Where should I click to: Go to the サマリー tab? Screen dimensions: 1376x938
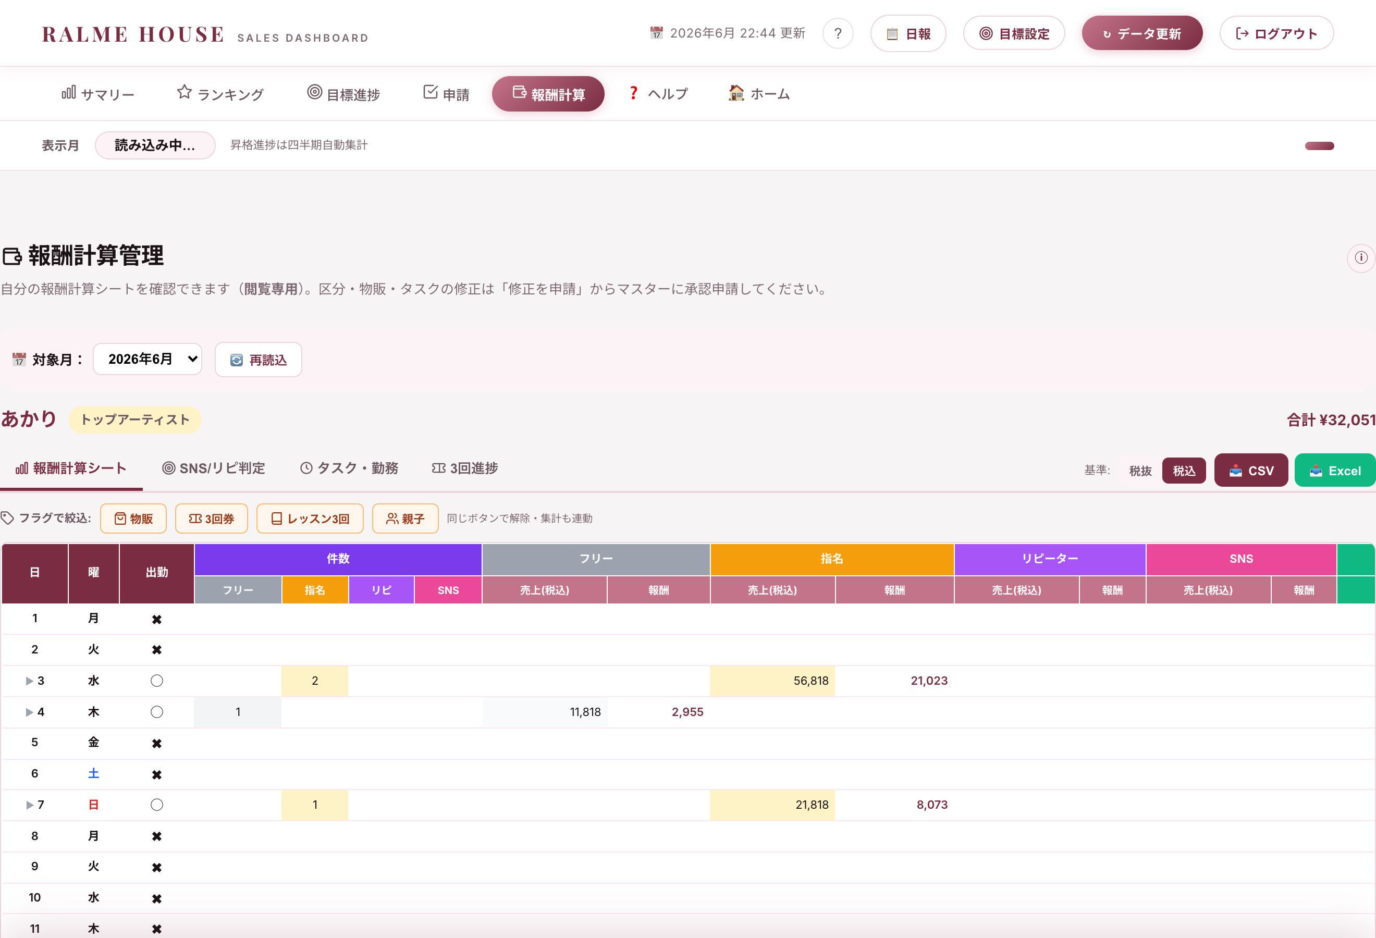(99, 93)
